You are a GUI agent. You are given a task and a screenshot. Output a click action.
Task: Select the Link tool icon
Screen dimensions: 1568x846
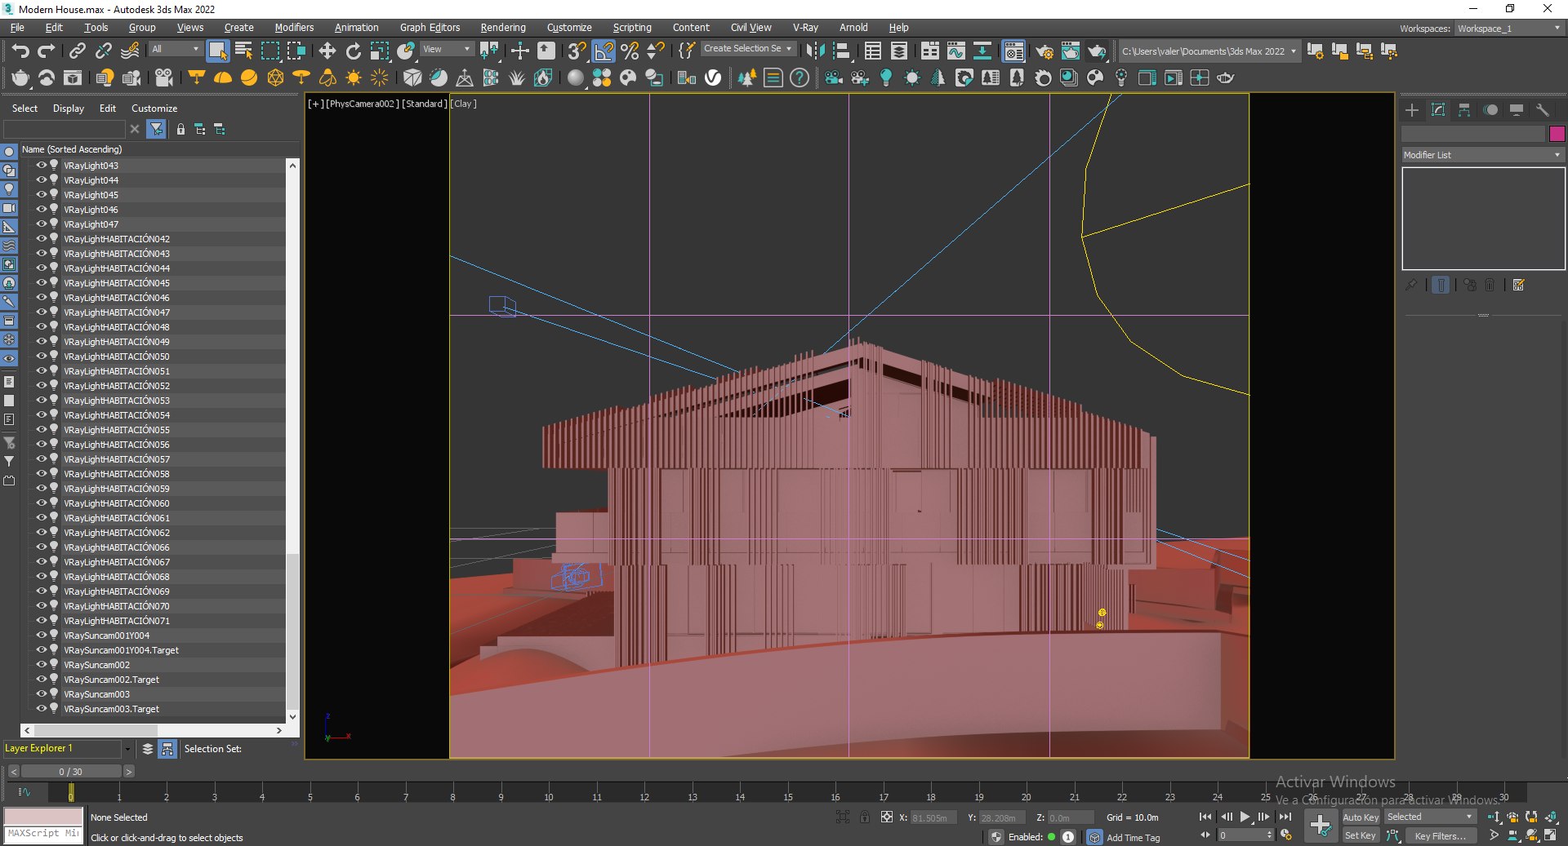(x=77, y=51)
